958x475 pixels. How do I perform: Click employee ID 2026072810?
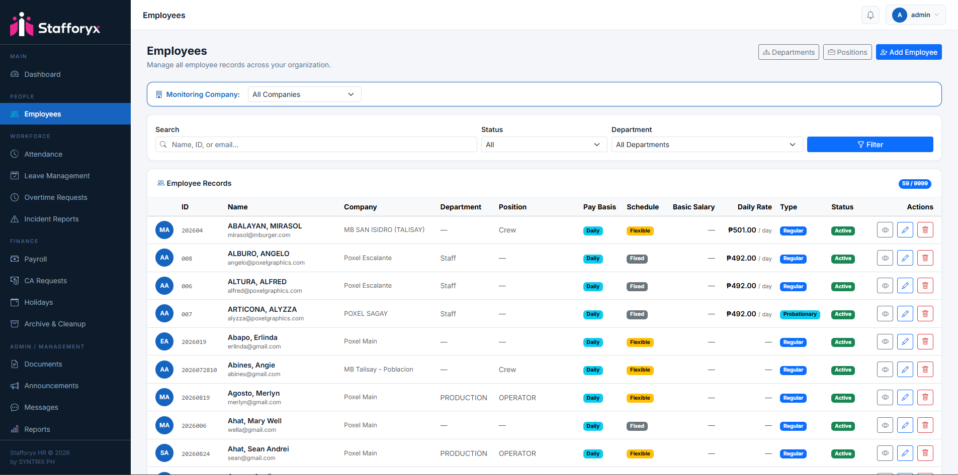click(199, 370)
